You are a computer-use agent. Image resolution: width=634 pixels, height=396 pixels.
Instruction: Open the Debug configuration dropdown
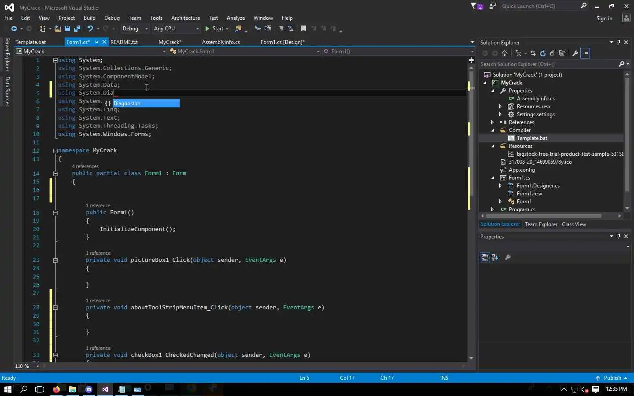(135, 29)
